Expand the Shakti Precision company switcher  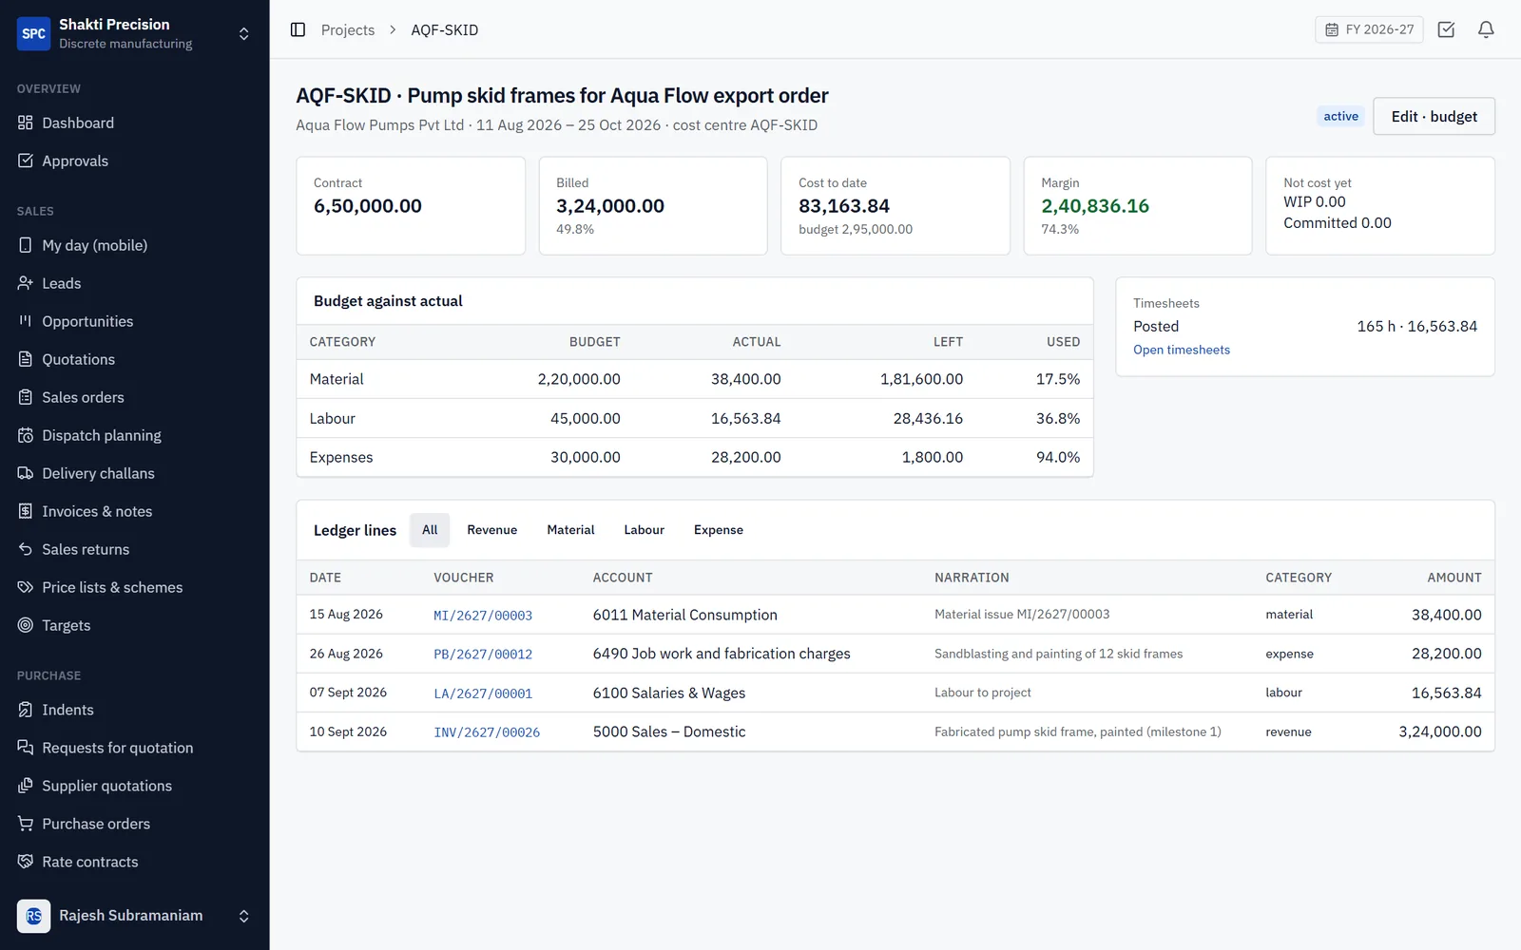coord(243,33)
